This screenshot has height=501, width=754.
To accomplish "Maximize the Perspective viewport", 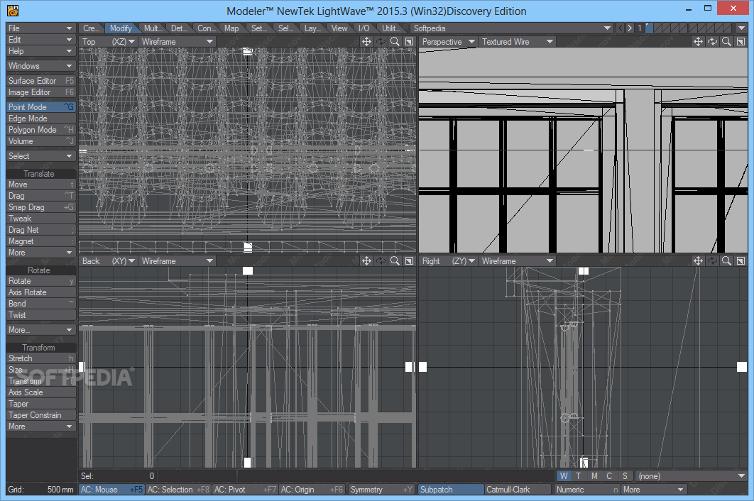I will pyautogui.click(x=741, y=42).
